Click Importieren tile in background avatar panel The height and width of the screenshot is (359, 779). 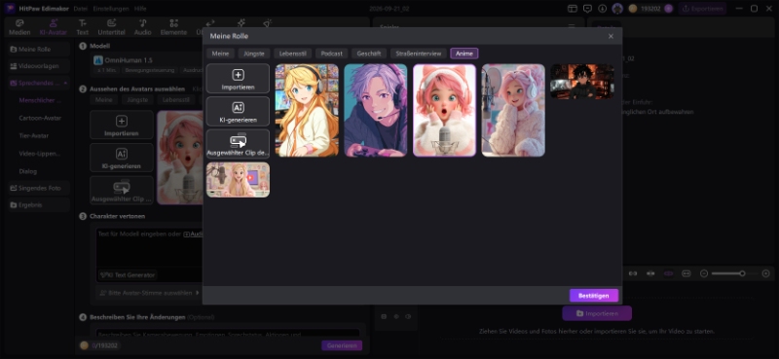[x=122, y=125]
